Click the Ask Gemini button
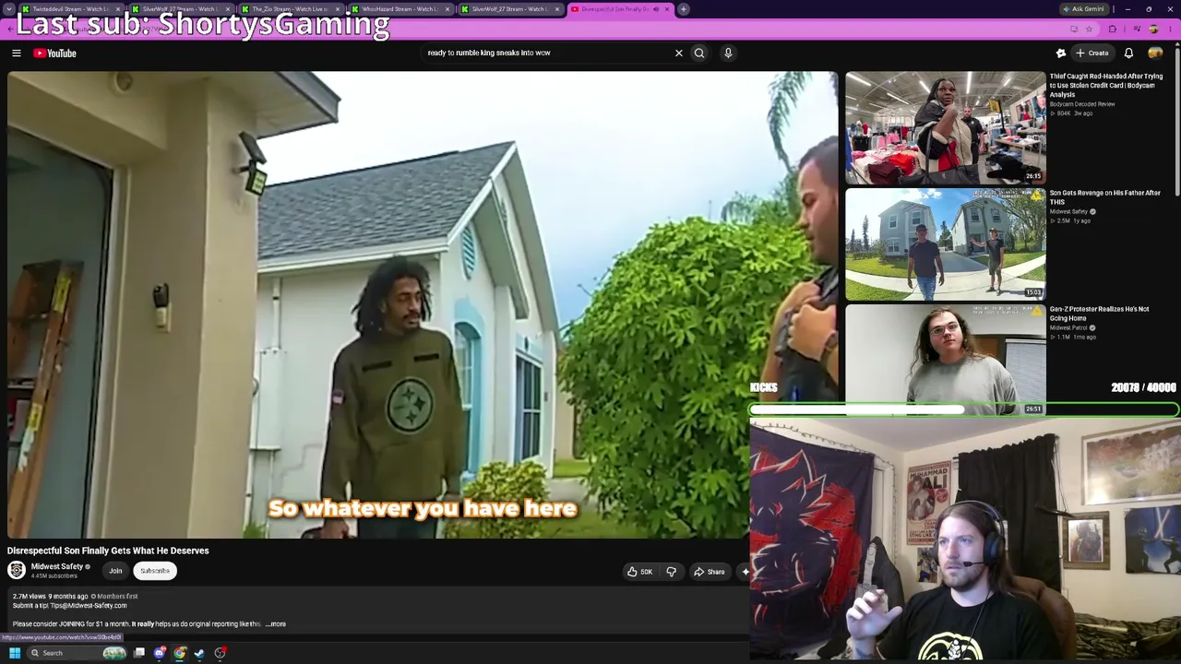This screenshot has height=664, width=1181. (1084, 9)
